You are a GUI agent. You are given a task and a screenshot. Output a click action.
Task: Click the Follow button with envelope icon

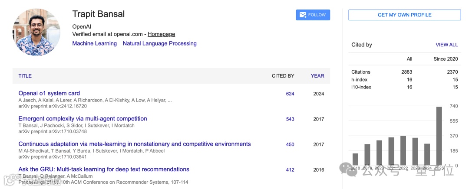(x=313, y=15)
